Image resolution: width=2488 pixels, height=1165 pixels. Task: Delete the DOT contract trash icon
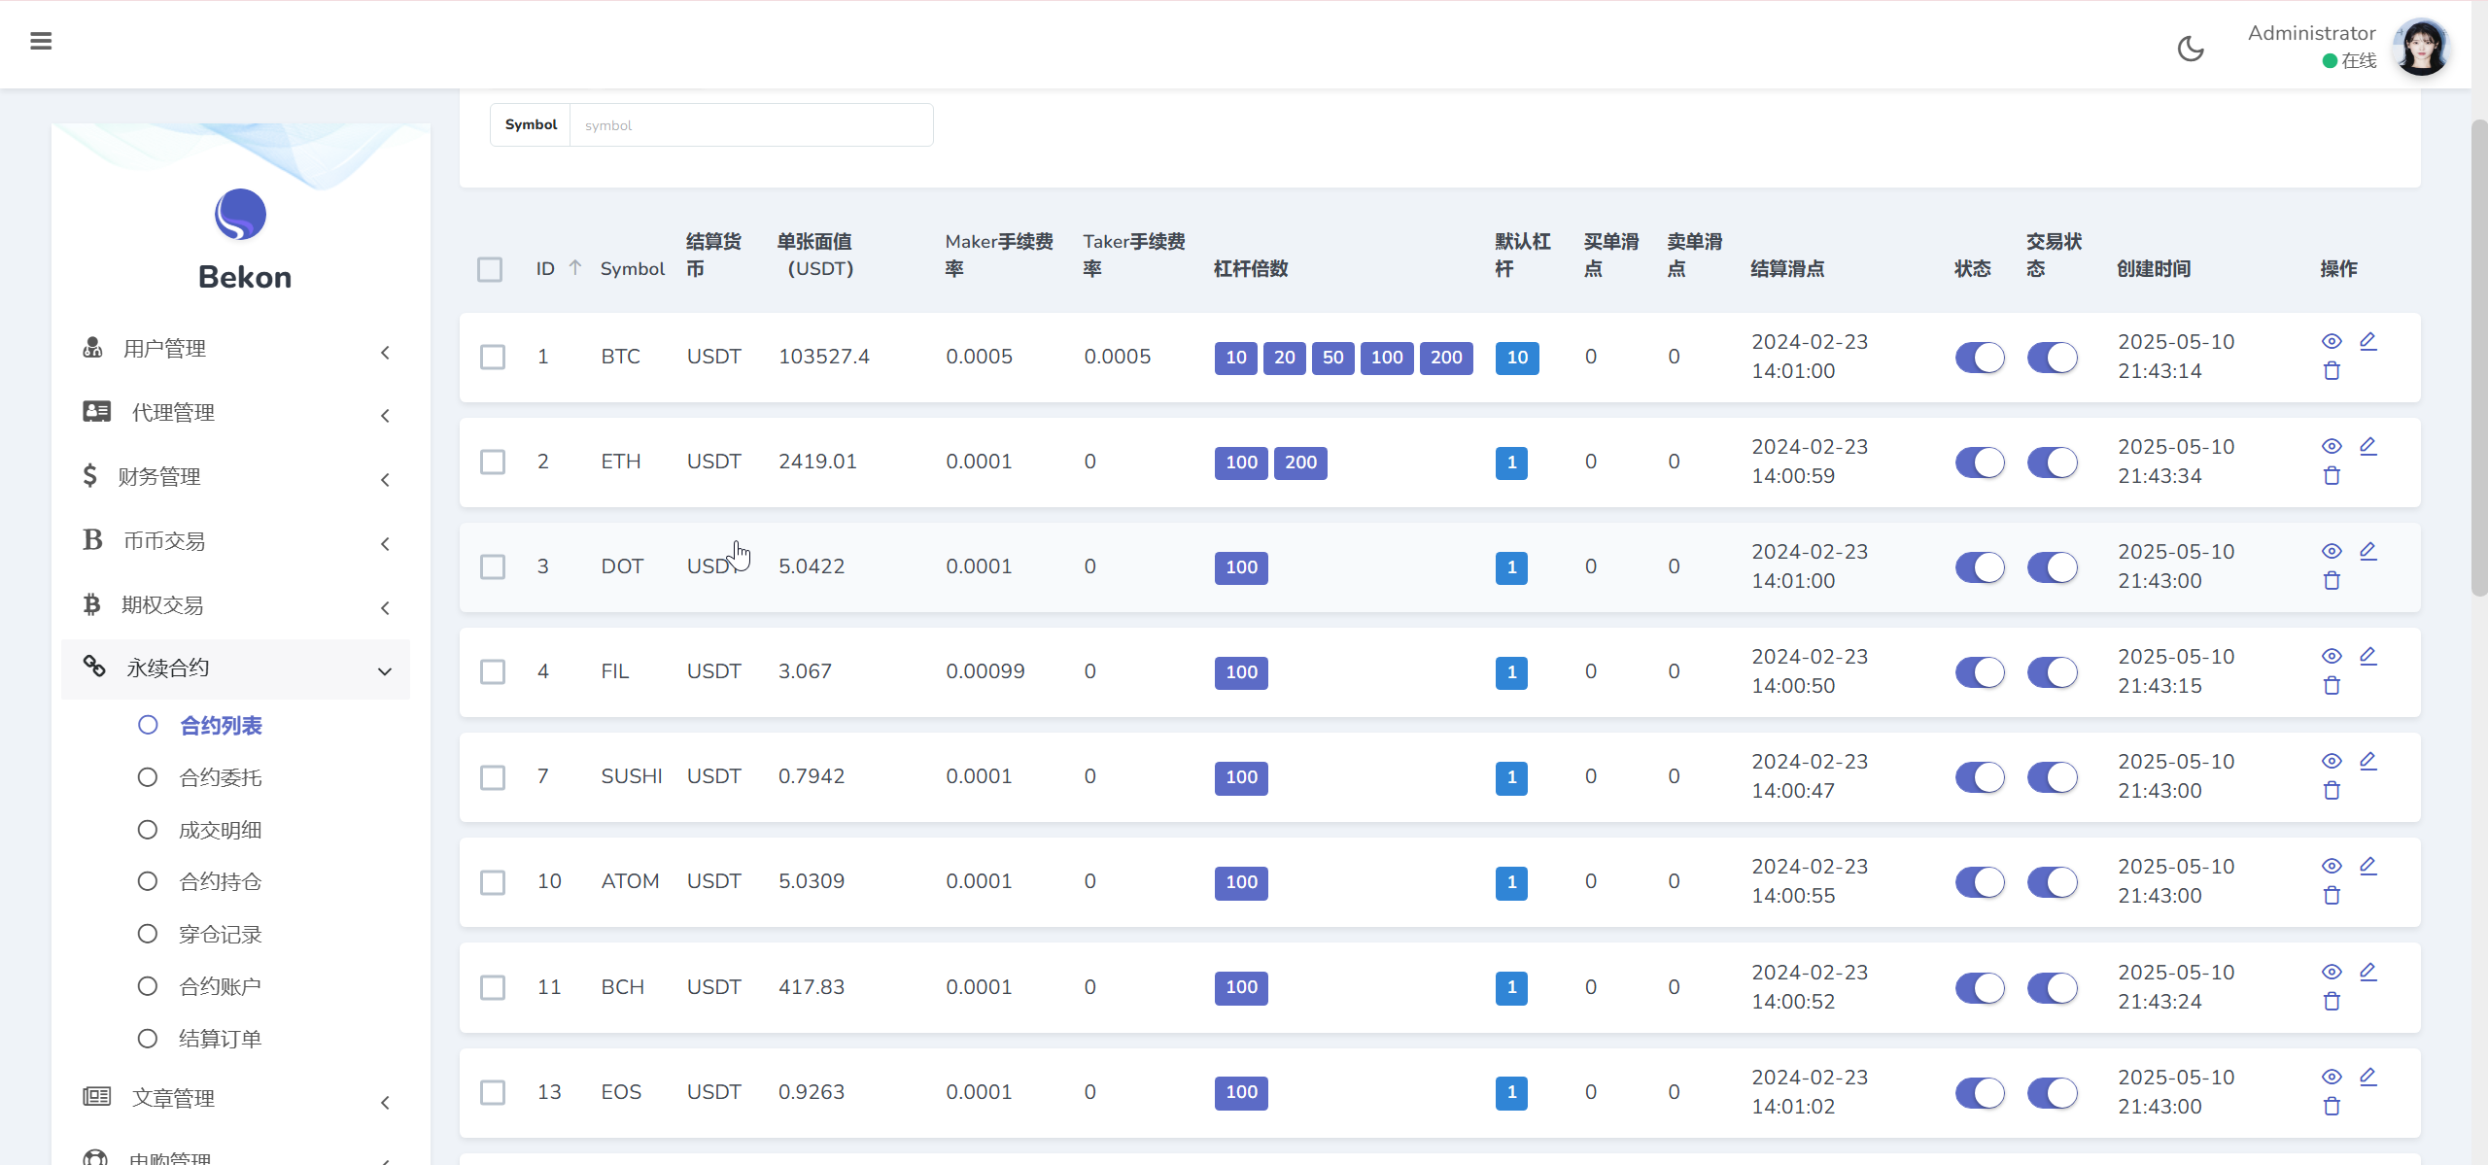pyautogui.click(x=2332, y=581)
